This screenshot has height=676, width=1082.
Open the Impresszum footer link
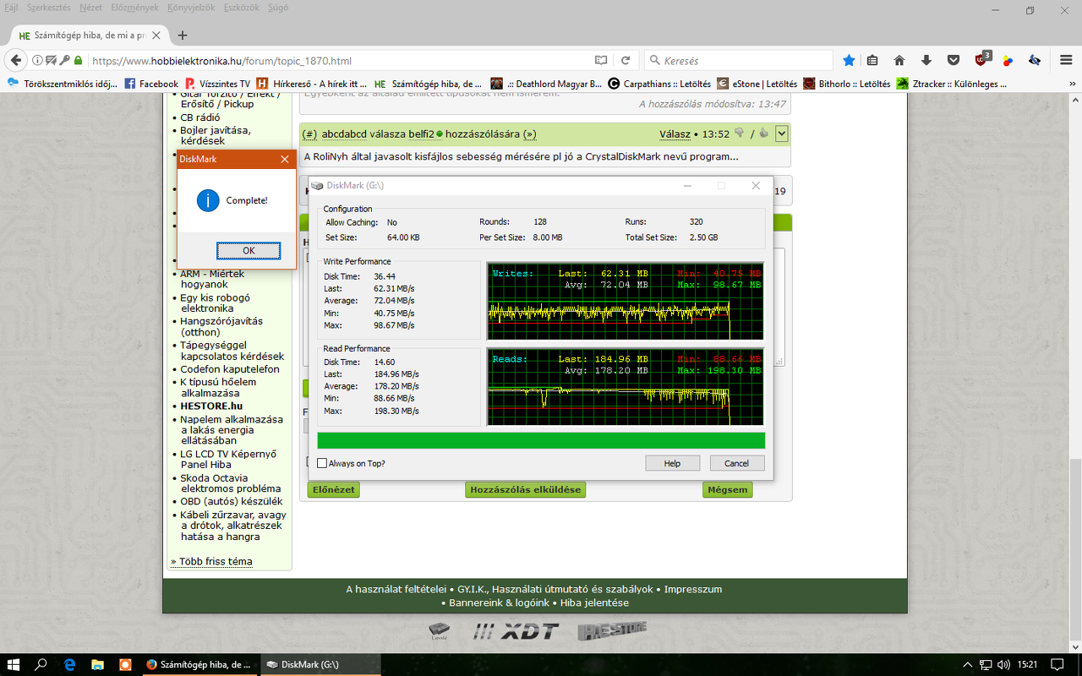pyautogui.click(x=693, y=589)
